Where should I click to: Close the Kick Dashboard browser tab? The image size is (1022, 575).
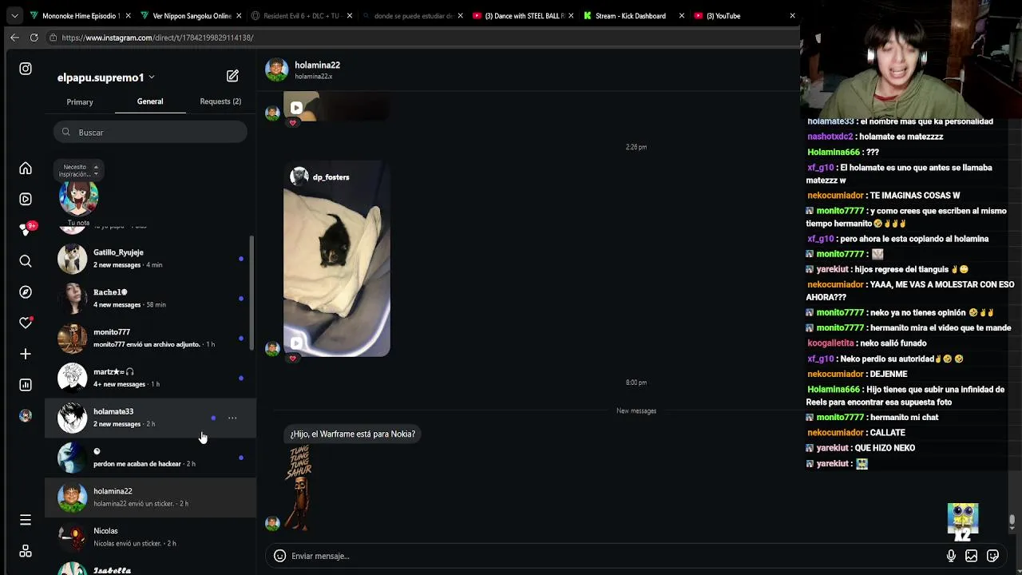681,15
